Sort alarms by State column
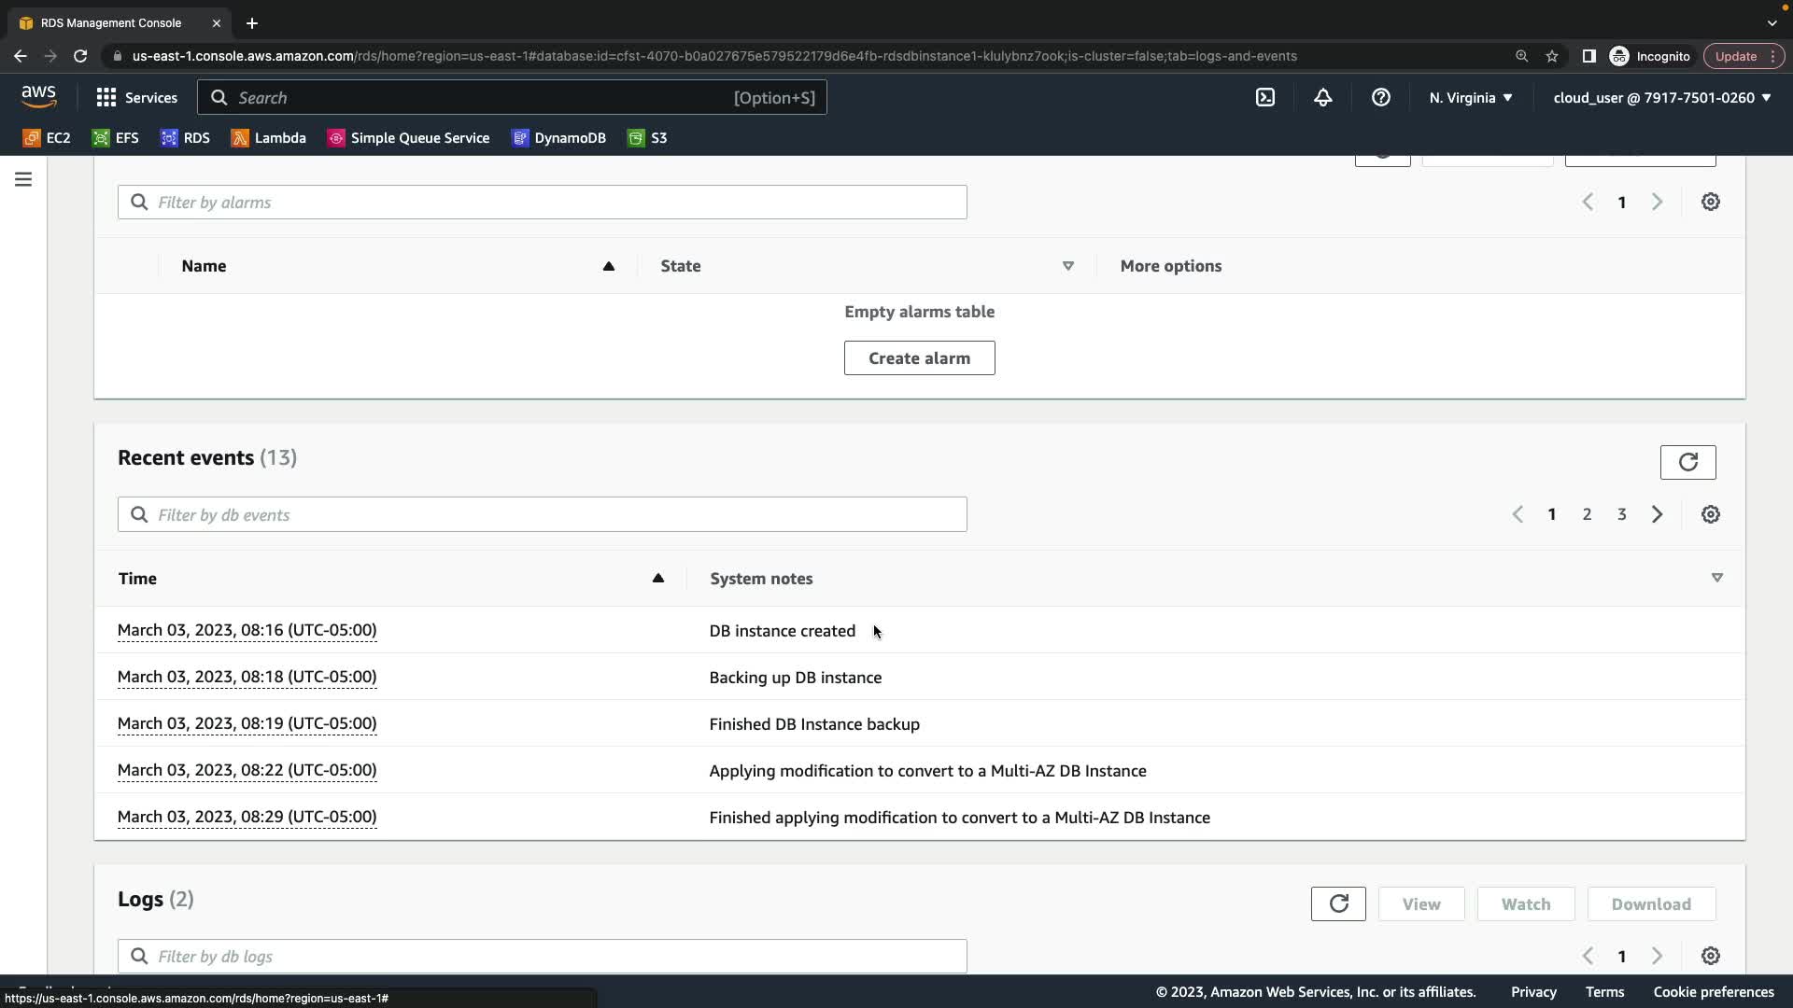 pyautogui.click(x=1067, y=266)
